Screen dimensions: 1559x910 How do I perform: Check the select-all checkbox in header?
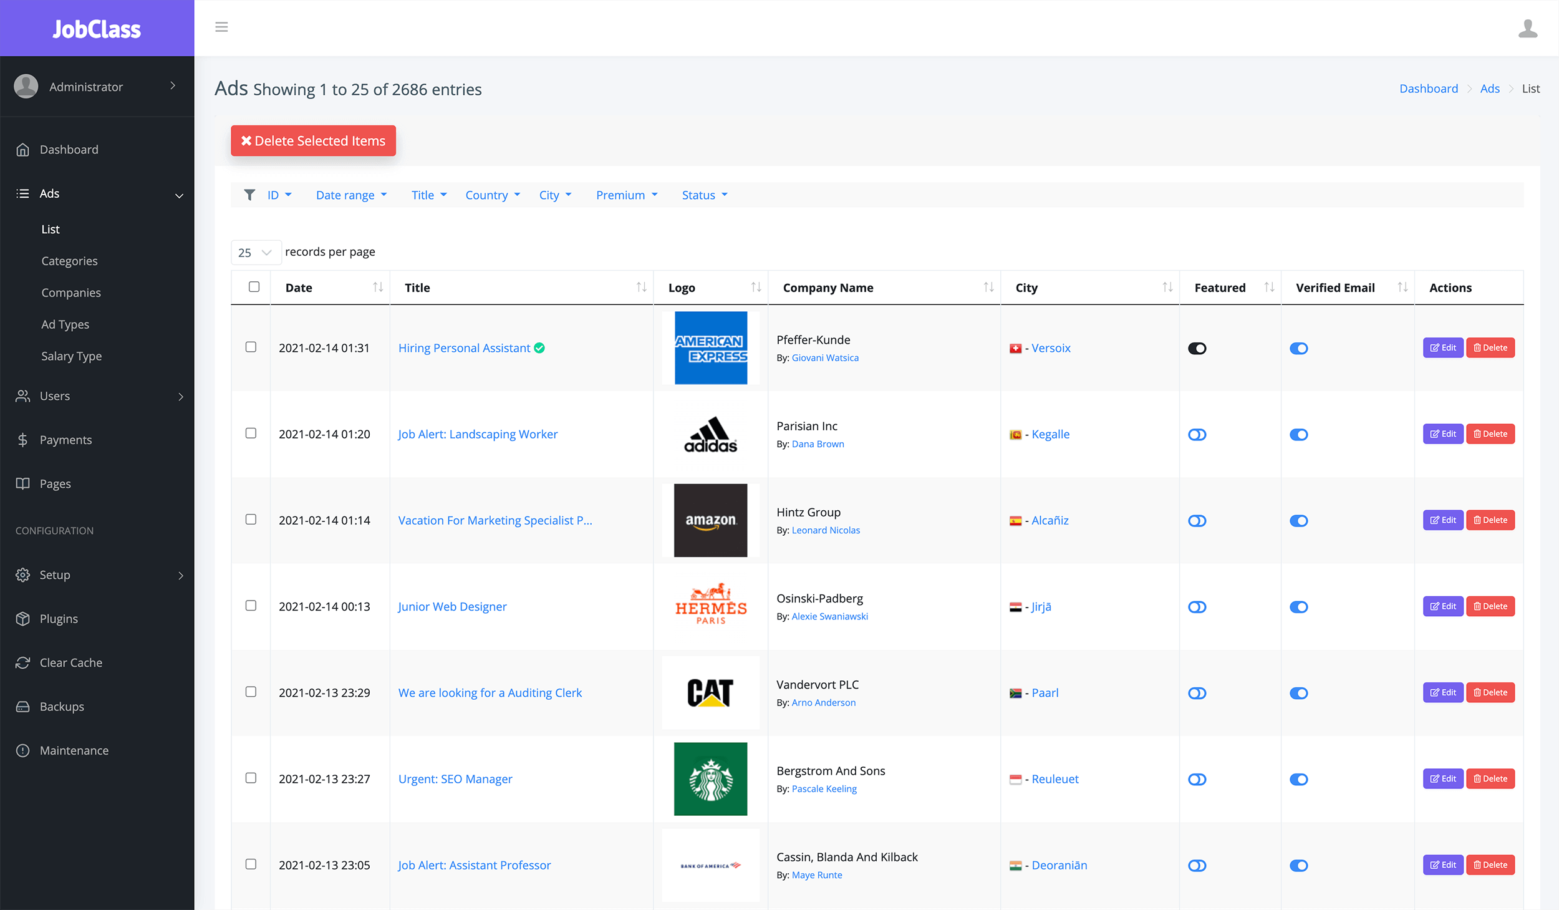(254, 287)
